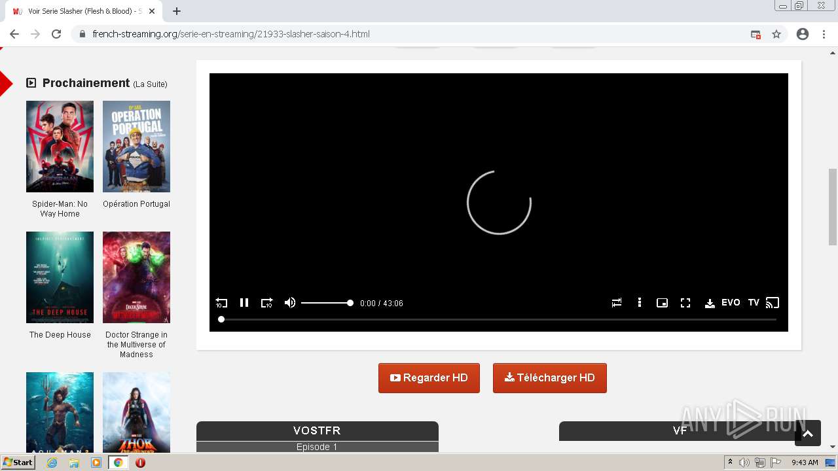
Task: Open The Deep House poster
Action: click(x=60, y=277)
